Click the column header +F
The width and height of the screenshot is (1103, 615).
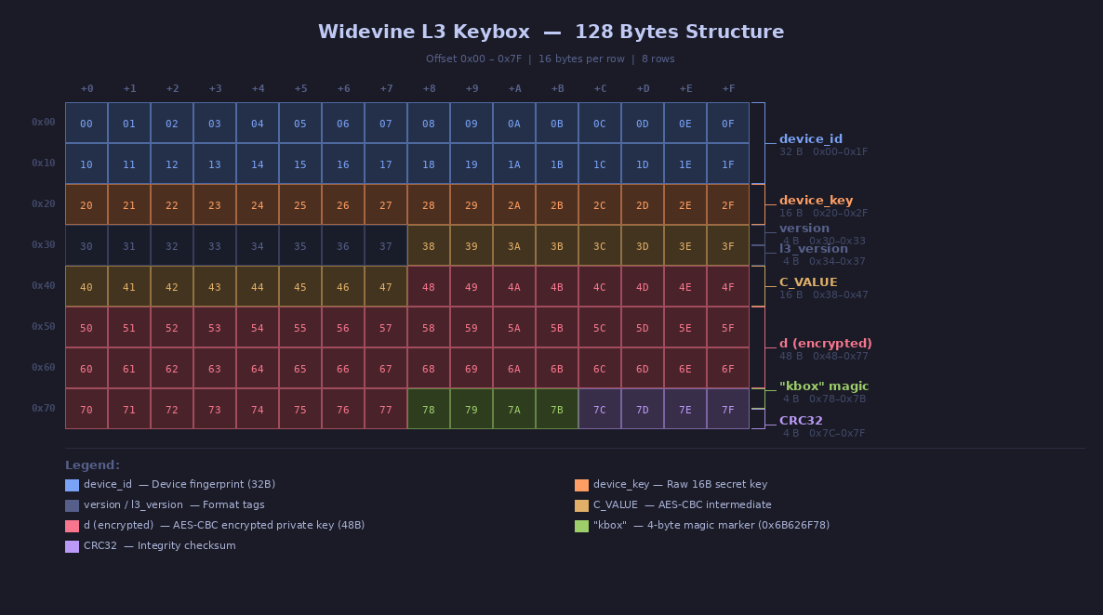(728, 88)
